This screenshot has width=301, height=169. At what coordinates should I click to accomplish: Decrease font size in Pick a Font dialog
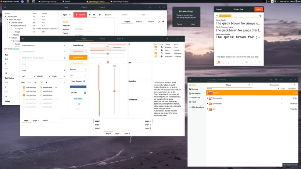pos(255,62)
